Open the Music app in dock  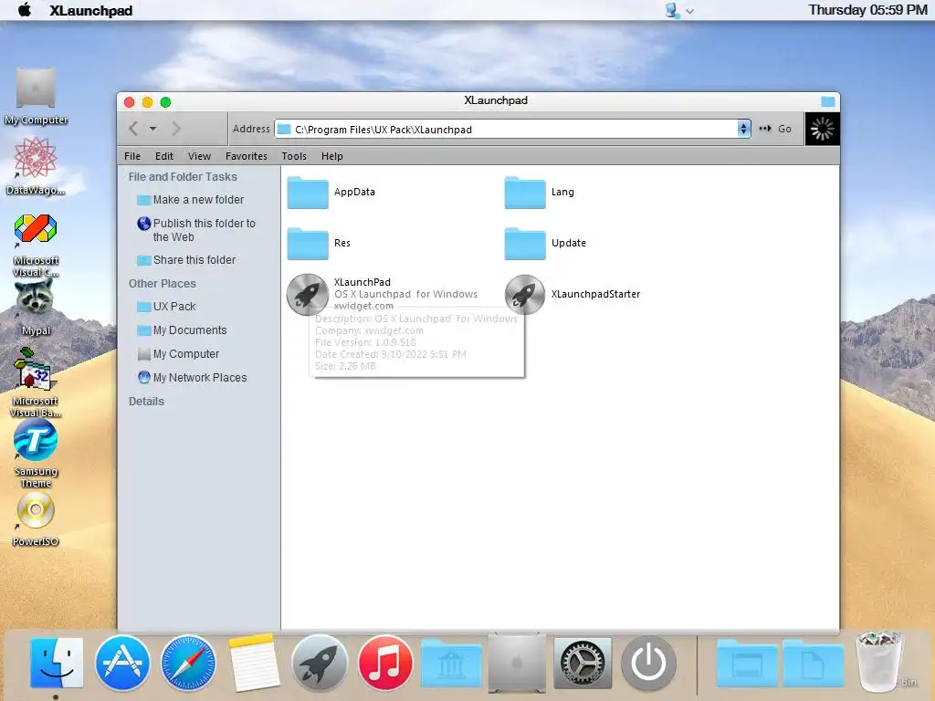(x=385, y=663)
